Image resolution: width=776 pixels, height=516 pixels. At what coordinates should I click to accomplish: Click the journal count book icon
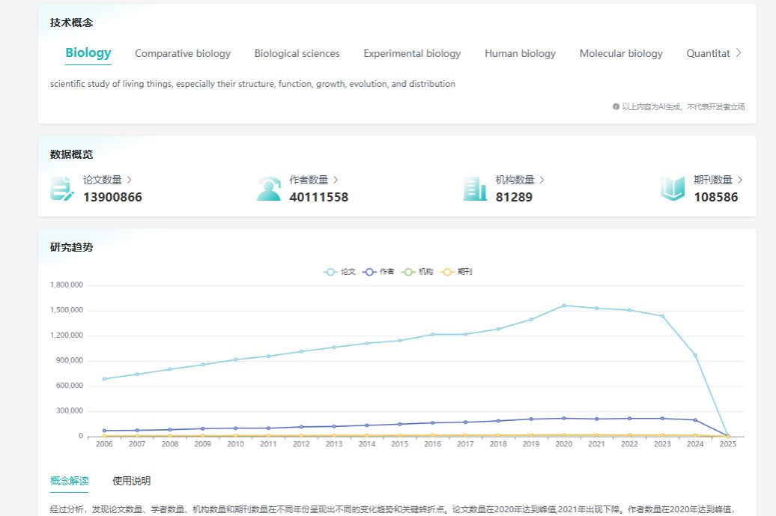[x=673, y=189]
